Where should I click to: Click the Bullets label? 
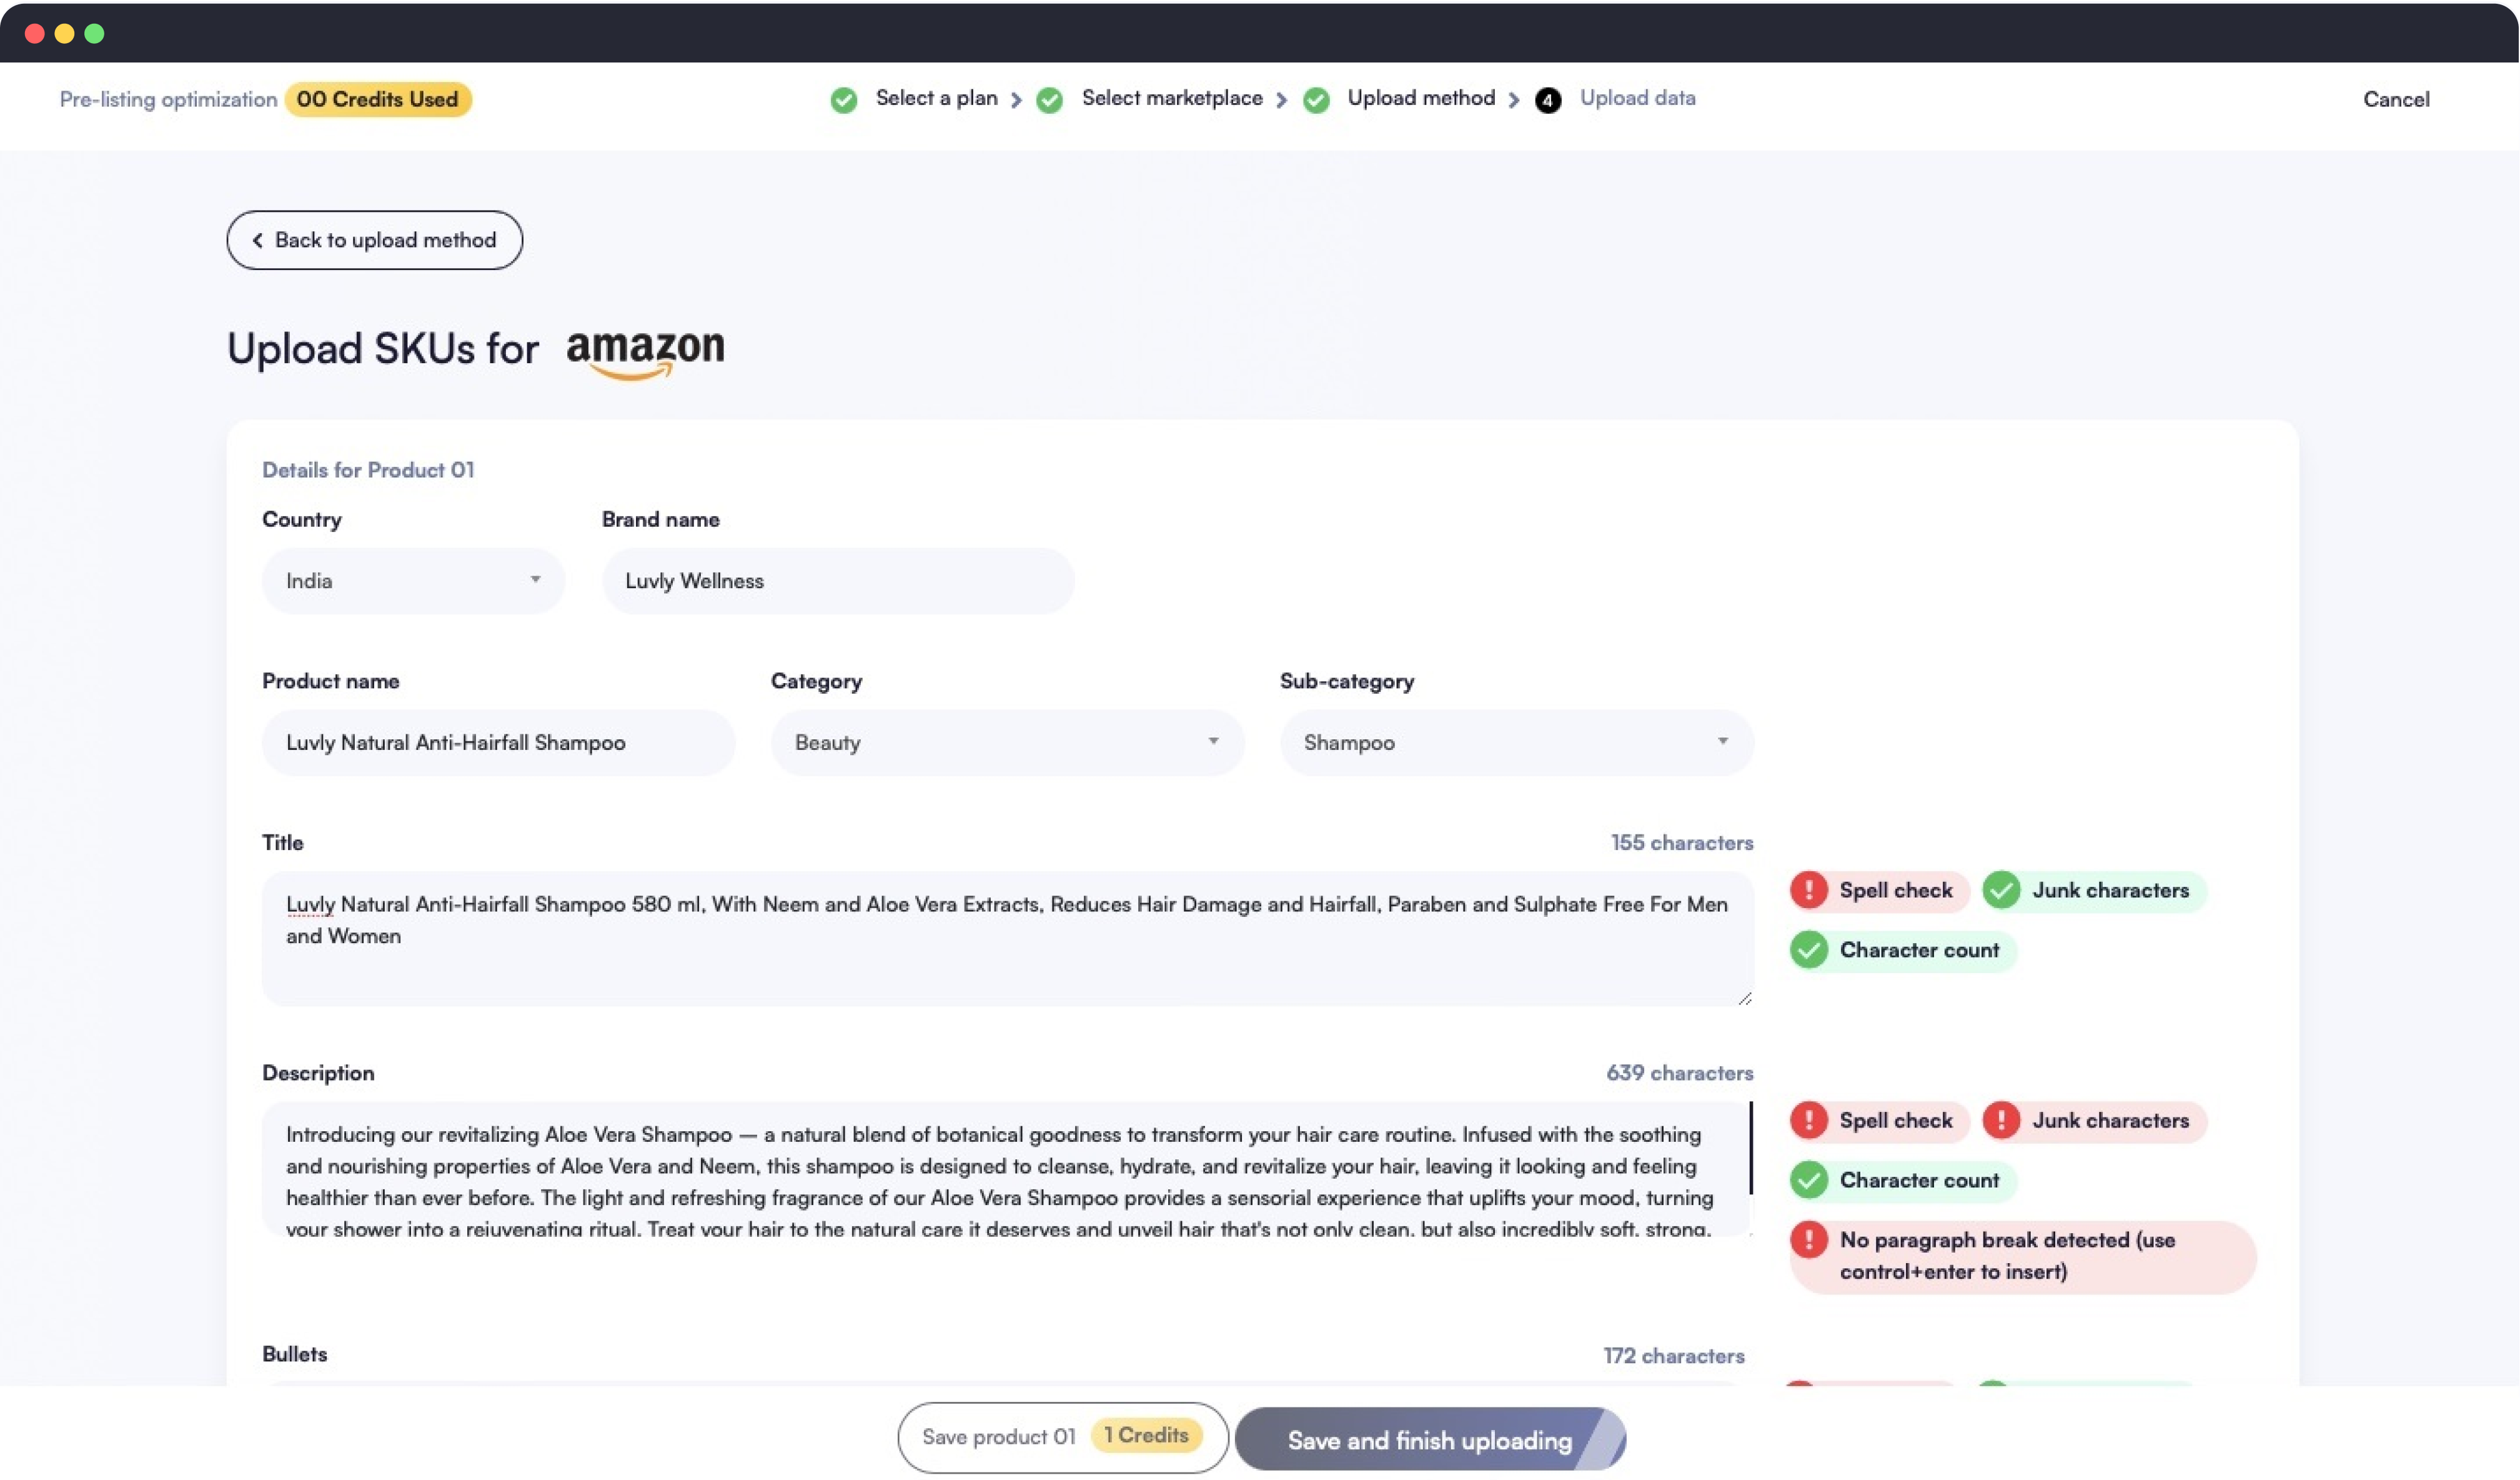pyautogui.click(x=294, y=1353)
